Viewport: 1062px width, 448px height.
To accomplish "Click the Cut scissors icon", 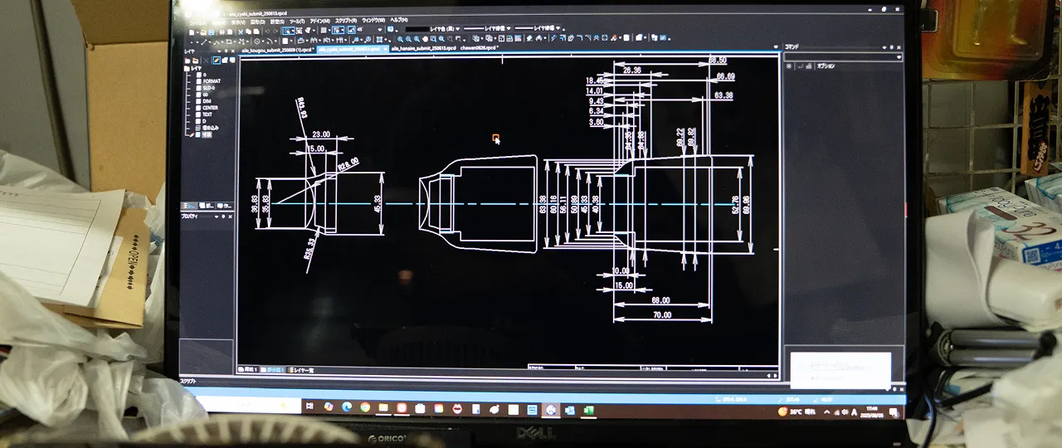I will pos(239,31).
